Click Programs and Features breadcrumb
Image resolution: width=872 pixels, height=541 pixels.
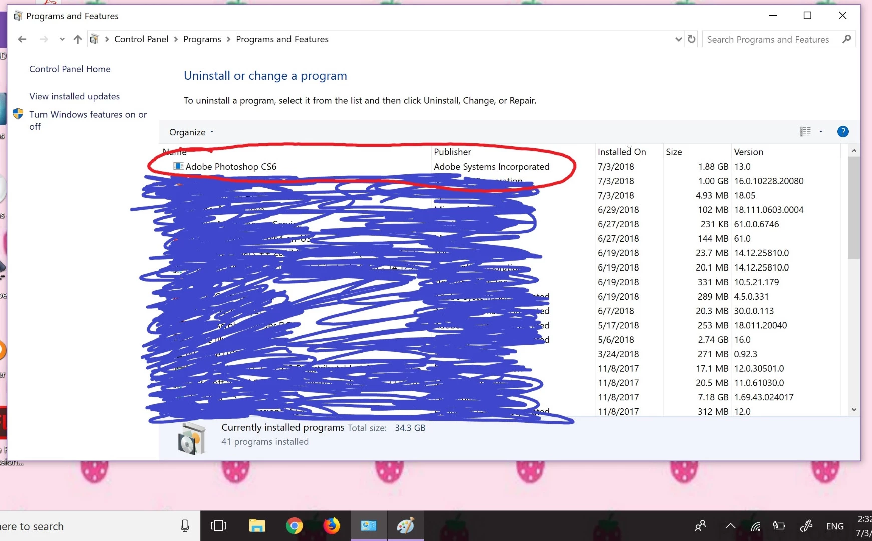pyautogui.click(x=282, y=39)
